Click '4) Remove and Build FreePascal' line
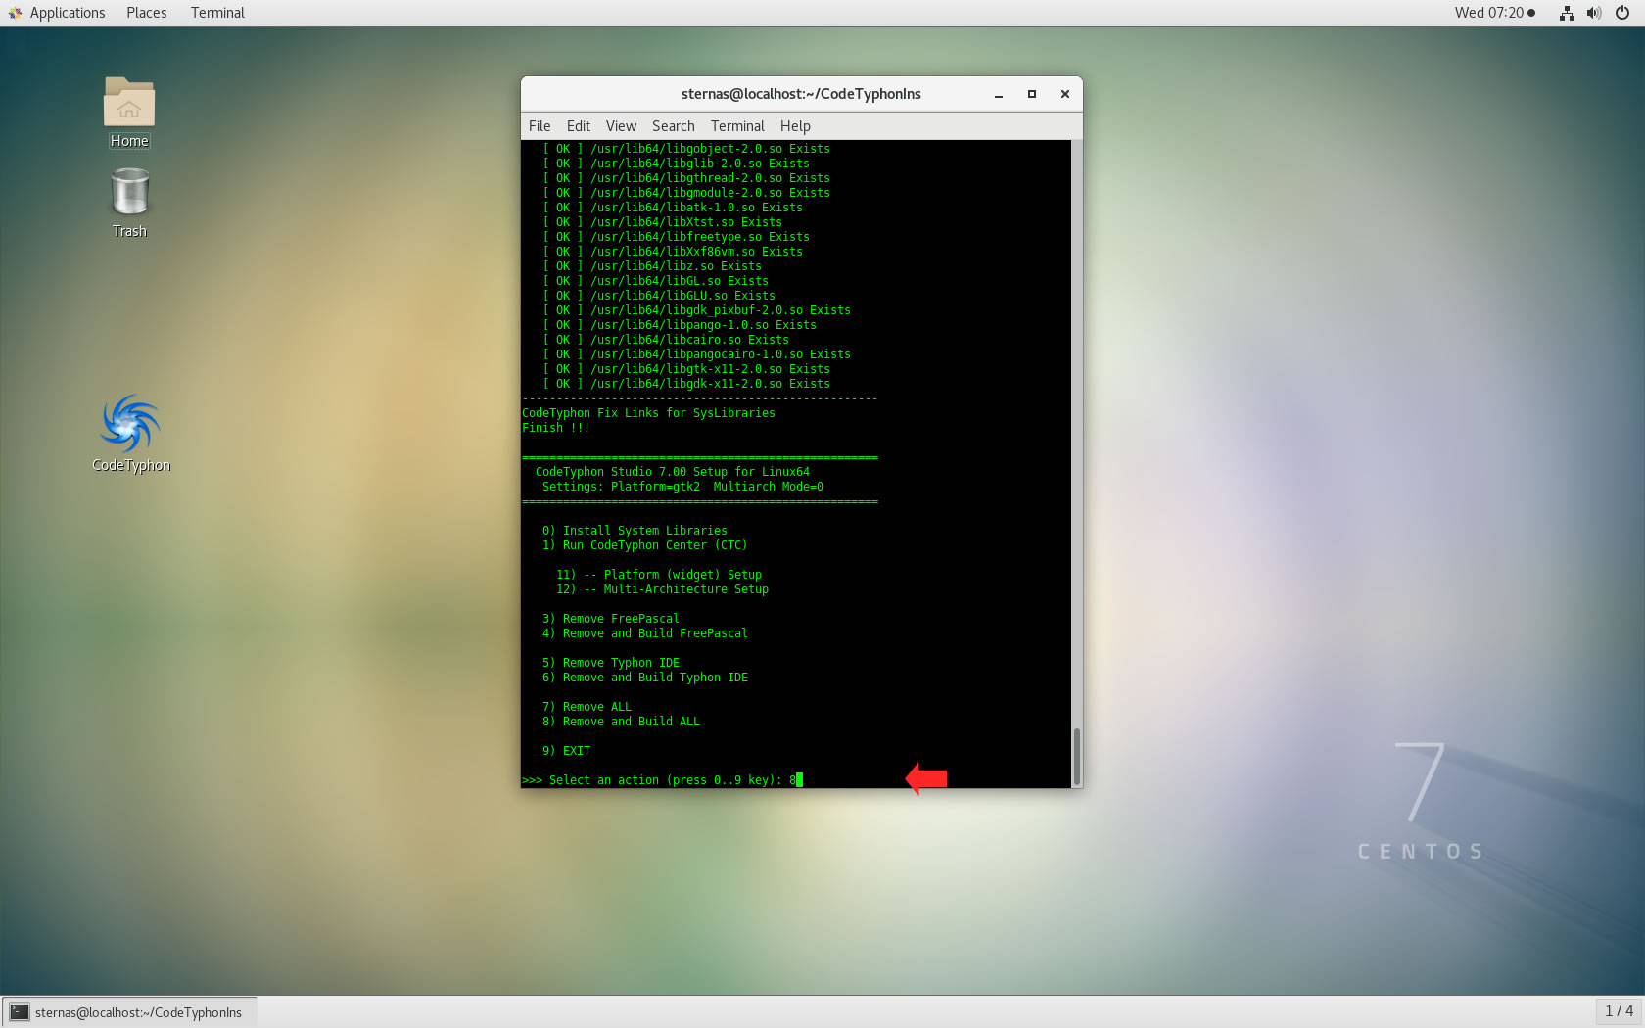Screen dimensions: 1645x1028 coord(645,633)
